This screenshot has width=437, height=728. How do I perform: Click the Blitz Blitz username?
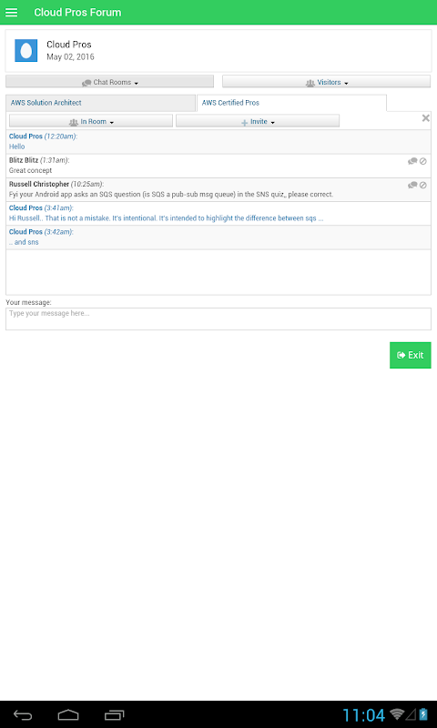tap(24, 160)
